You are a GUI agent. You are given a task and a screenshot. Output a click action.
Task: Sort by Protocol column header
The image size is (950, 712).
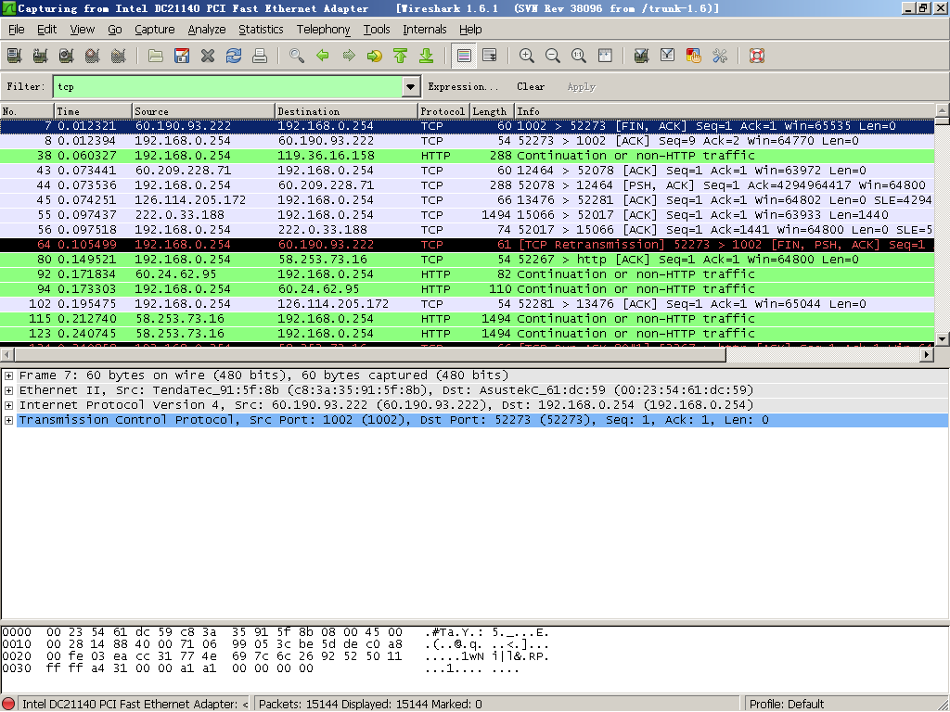pos(443,111)
